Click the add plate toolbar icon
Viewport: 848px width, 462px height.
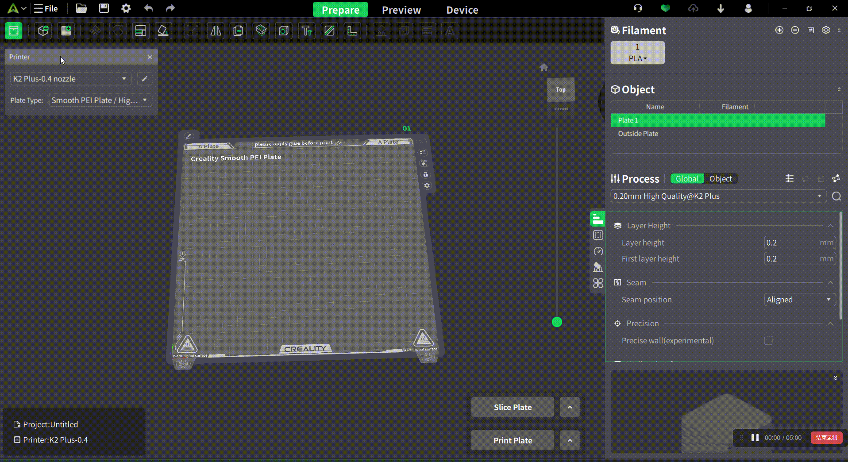[x=66, y=31]
